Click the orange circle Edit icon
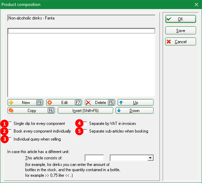202x183 pixels. (x=49, y=103)
